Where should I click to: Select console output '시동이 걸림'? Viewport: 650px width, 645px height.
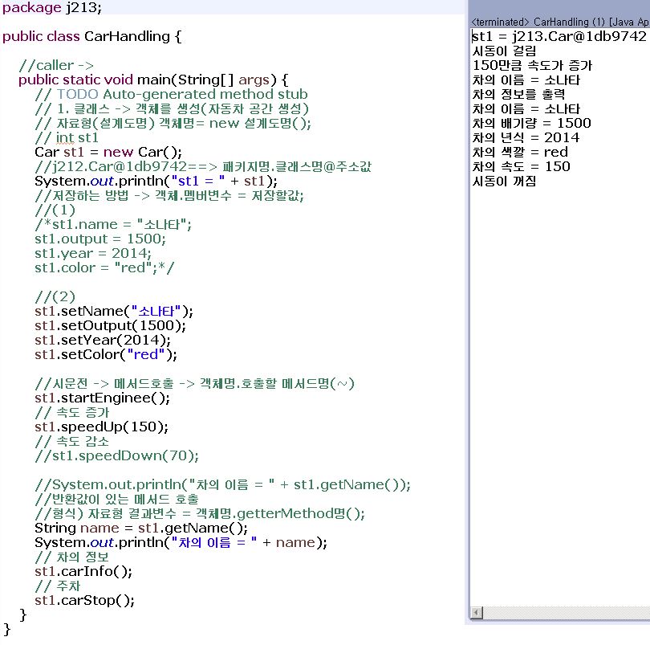pos(505,51)
